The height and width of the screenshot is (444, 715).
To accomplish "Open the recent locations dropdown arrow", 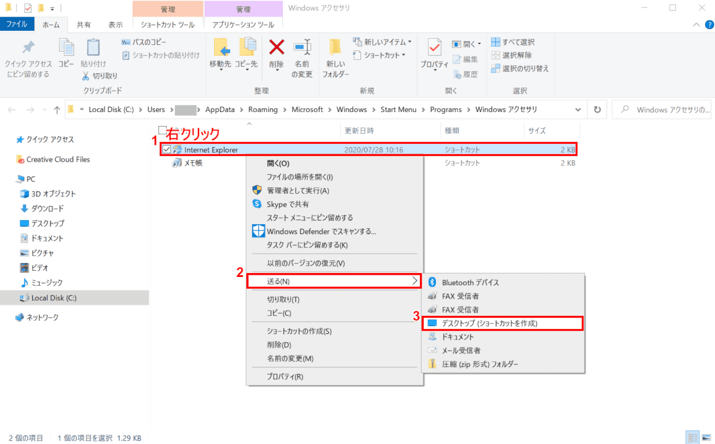I will click(44, 110).
